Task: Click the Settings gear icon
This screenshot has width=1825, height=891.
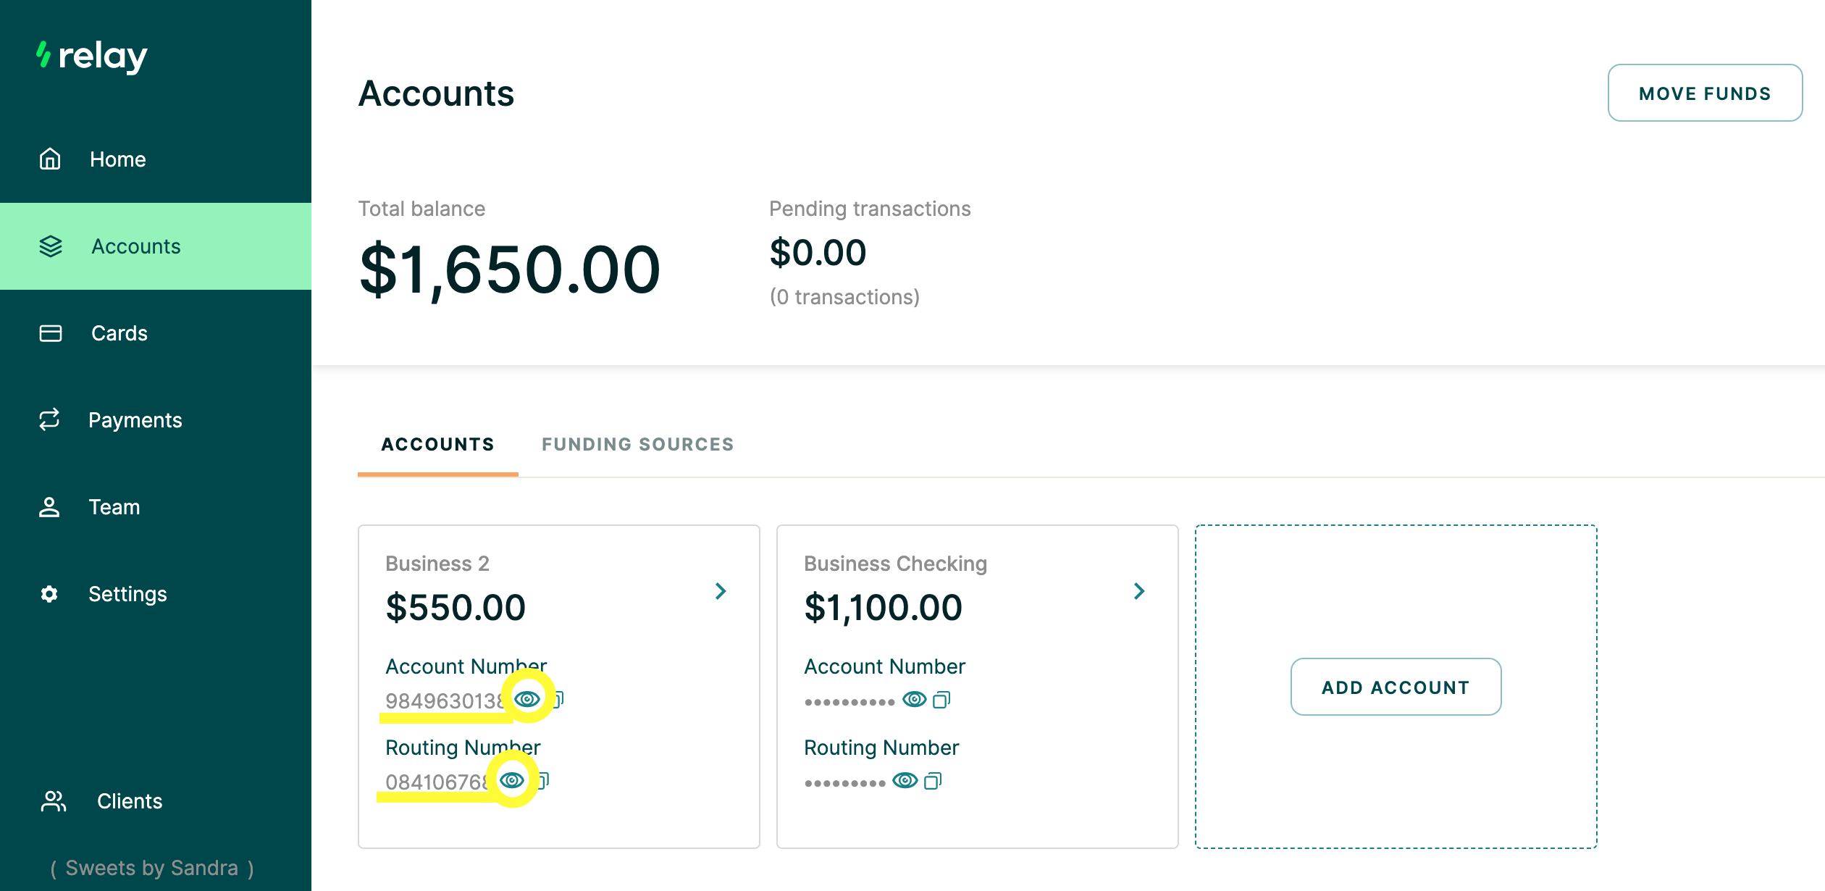Action: (x=49, y=594)
